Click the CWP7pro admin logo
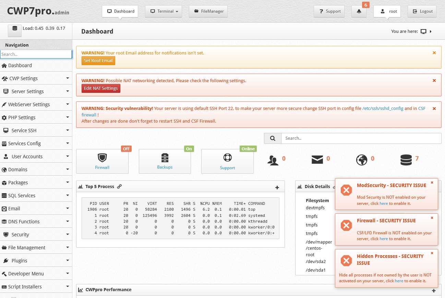The width and height of the screenshot is (445, 298). [38, 11]
